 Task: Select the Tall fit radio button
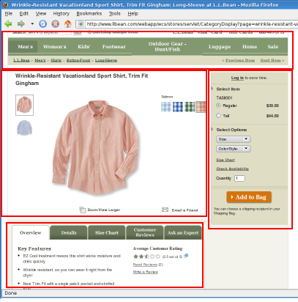(218, 116)
